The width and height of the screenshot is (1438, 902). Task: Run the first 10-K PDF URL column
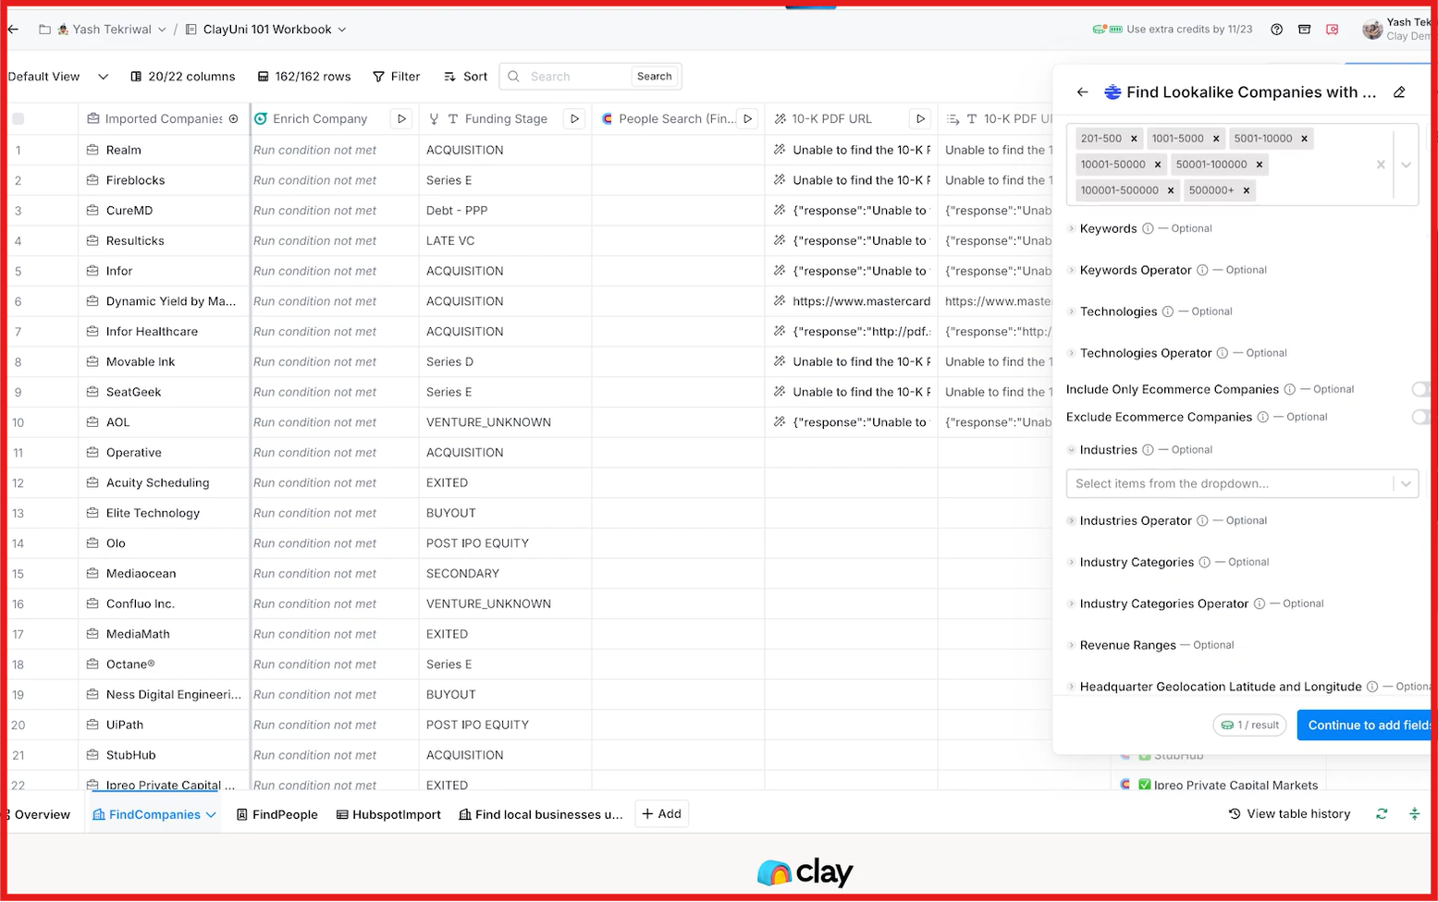pos(920,118)
